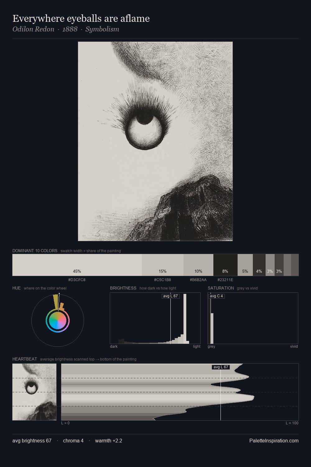Click the heartbeat brightness profile chart
The height and width of the screenshot is (467, 311).
(x=180, y=392)
